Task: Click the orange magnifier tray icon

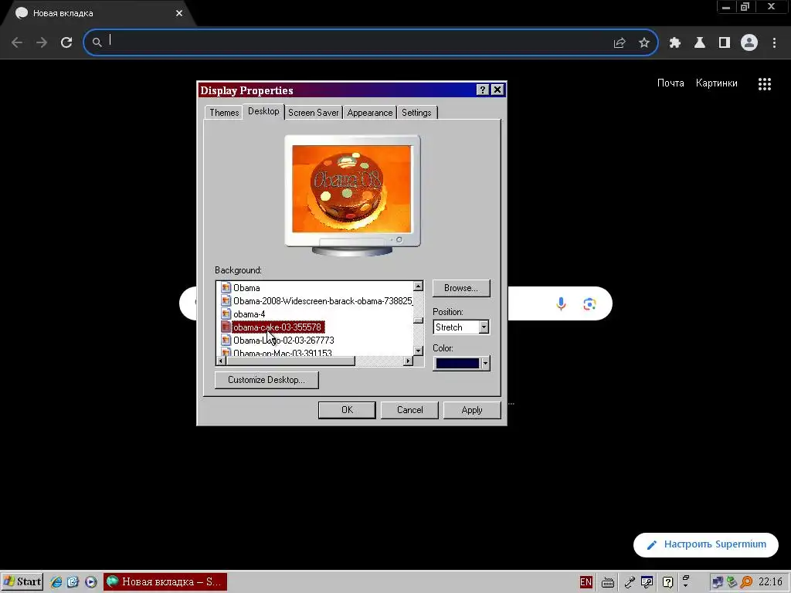Action: (747, 582)
